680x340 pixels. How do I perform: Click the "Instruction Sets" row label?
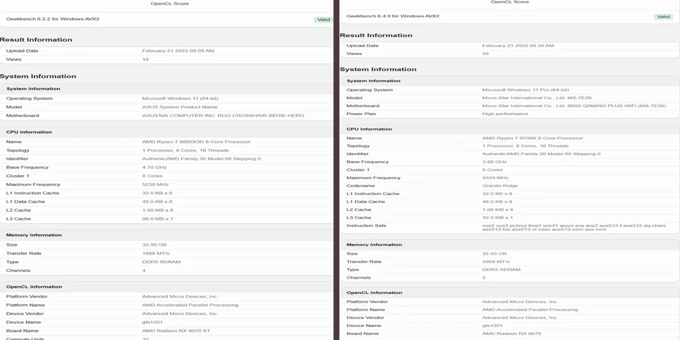click(x=366, y=225)
